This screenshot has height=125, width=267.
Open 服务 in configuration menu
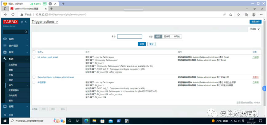pos(11,100)
